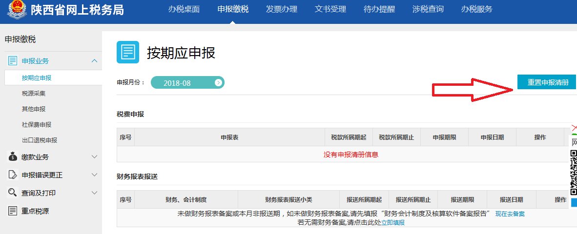Select 出口退税申报 in sidebar
Screen dimensions: 577x234
(40, 140)
